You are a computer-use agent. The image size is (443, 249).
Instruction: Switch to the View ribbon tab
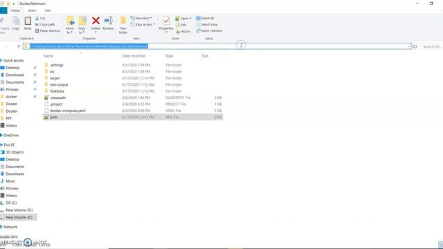(x=48, y=10)
